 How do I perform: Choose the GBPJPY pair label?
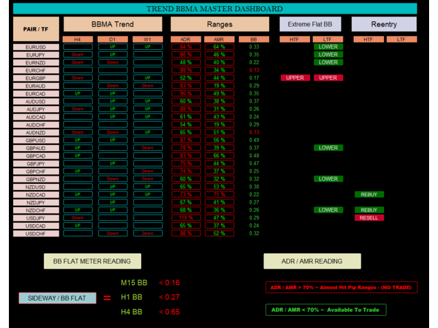click(36, 164)
